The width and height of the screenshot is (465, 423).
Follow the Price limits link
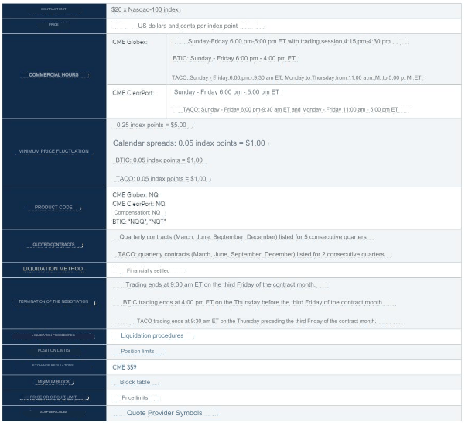135,397
